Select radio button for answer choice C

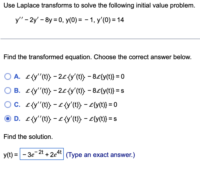pos(7,105)
